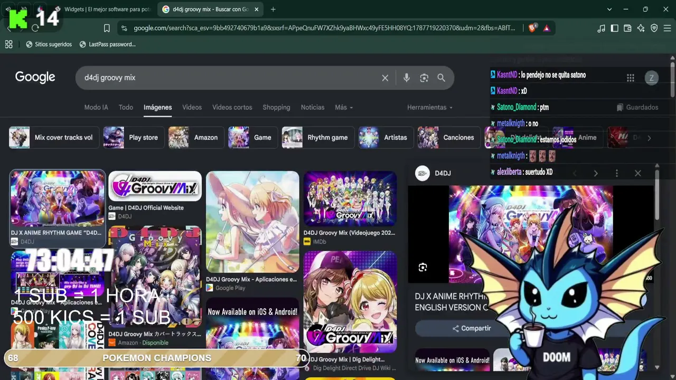676x380 pixels.
Task: Switch to Modo IA search tab
Action: (x=96, y=107)
